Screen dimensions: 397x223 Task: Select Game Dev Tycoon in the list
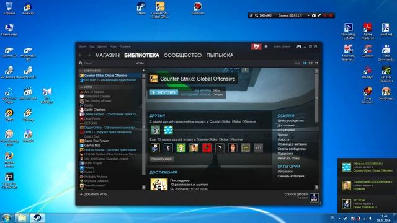[110, 141]
